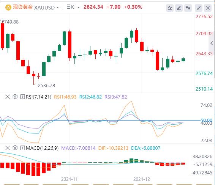Click the MACD(12,26,9) indicator label
The image size is (215, 185).
point(42,148)
